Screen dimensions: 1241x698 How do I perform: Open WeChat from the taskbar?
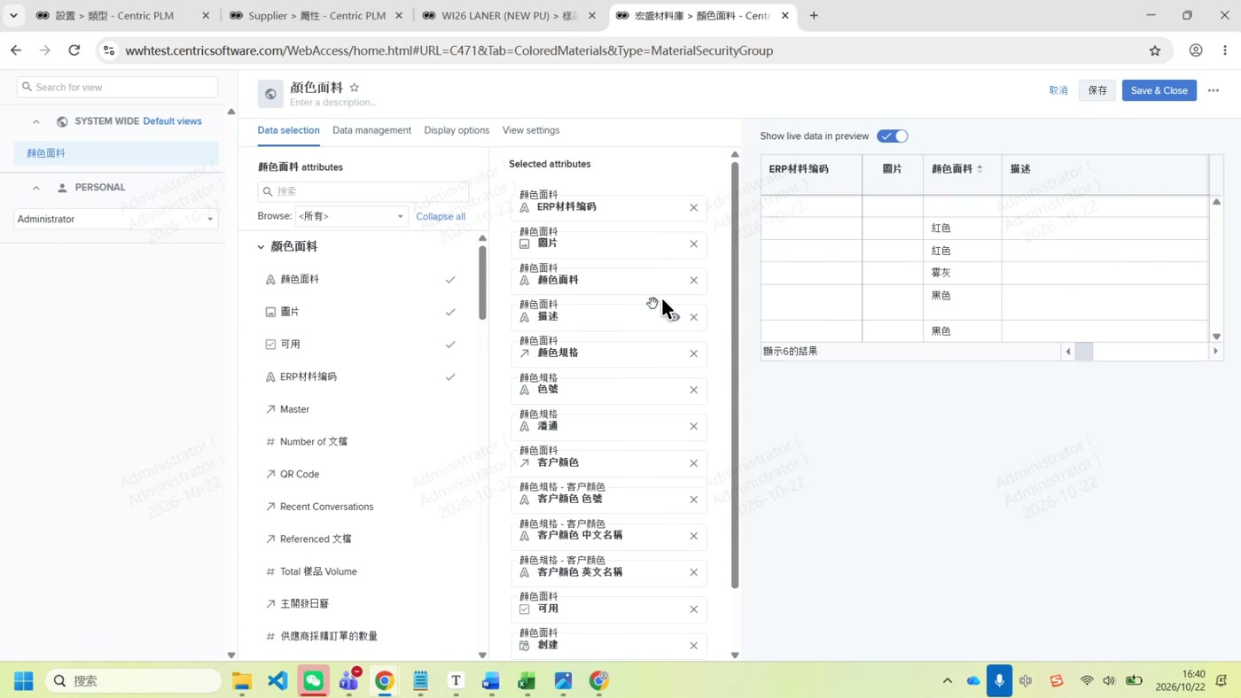pyautogui.click(x=313, y=680)
